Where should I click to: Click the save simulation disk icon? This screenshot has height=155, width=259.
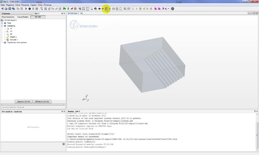(10, 9)
